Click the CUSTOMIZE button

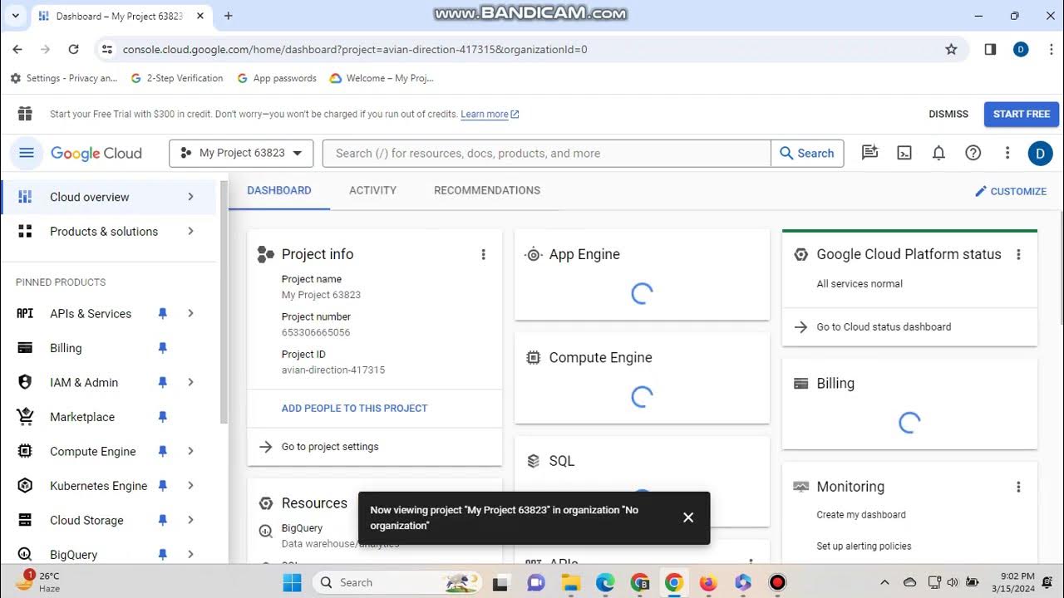1011,191
